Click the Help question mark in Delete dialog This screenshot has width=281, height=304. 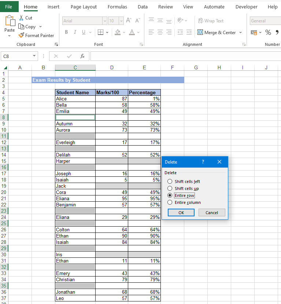click(x=203, y=162)
